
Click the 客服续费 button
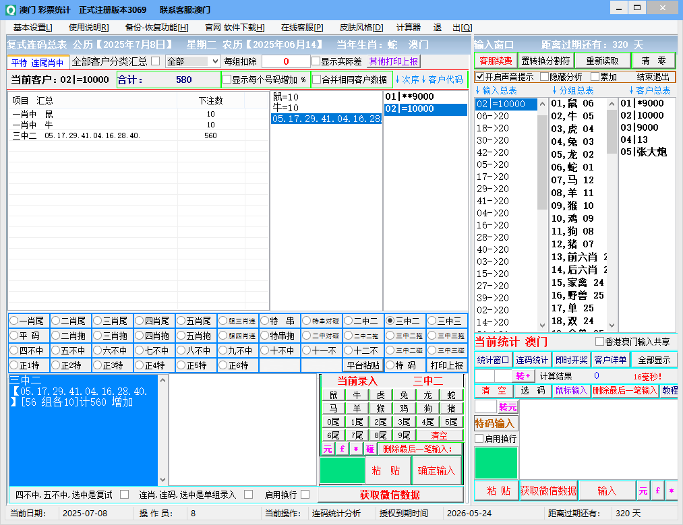(x=496, y=61)
